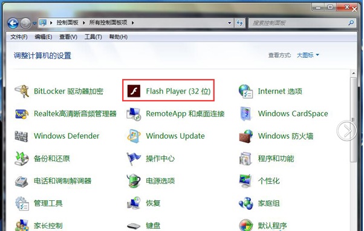Open the 备份和还原 icon
This screenshot has height=231, width=364.
pyautogui.click(x=22, y=159)
